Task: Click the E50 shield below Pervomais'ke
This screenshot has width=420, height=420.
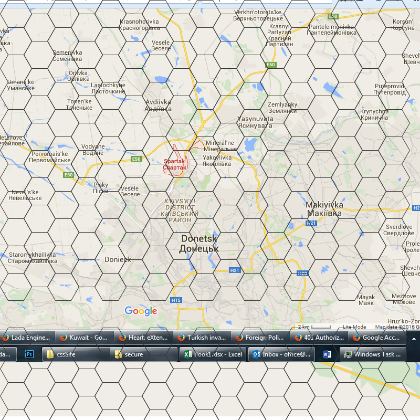Action: [x=68, y=175]
